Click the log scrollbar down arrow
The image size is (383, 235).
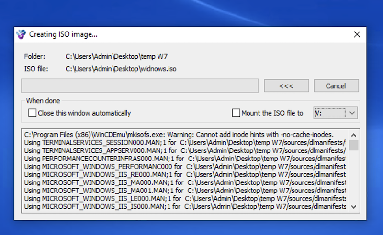click(354, 206)
